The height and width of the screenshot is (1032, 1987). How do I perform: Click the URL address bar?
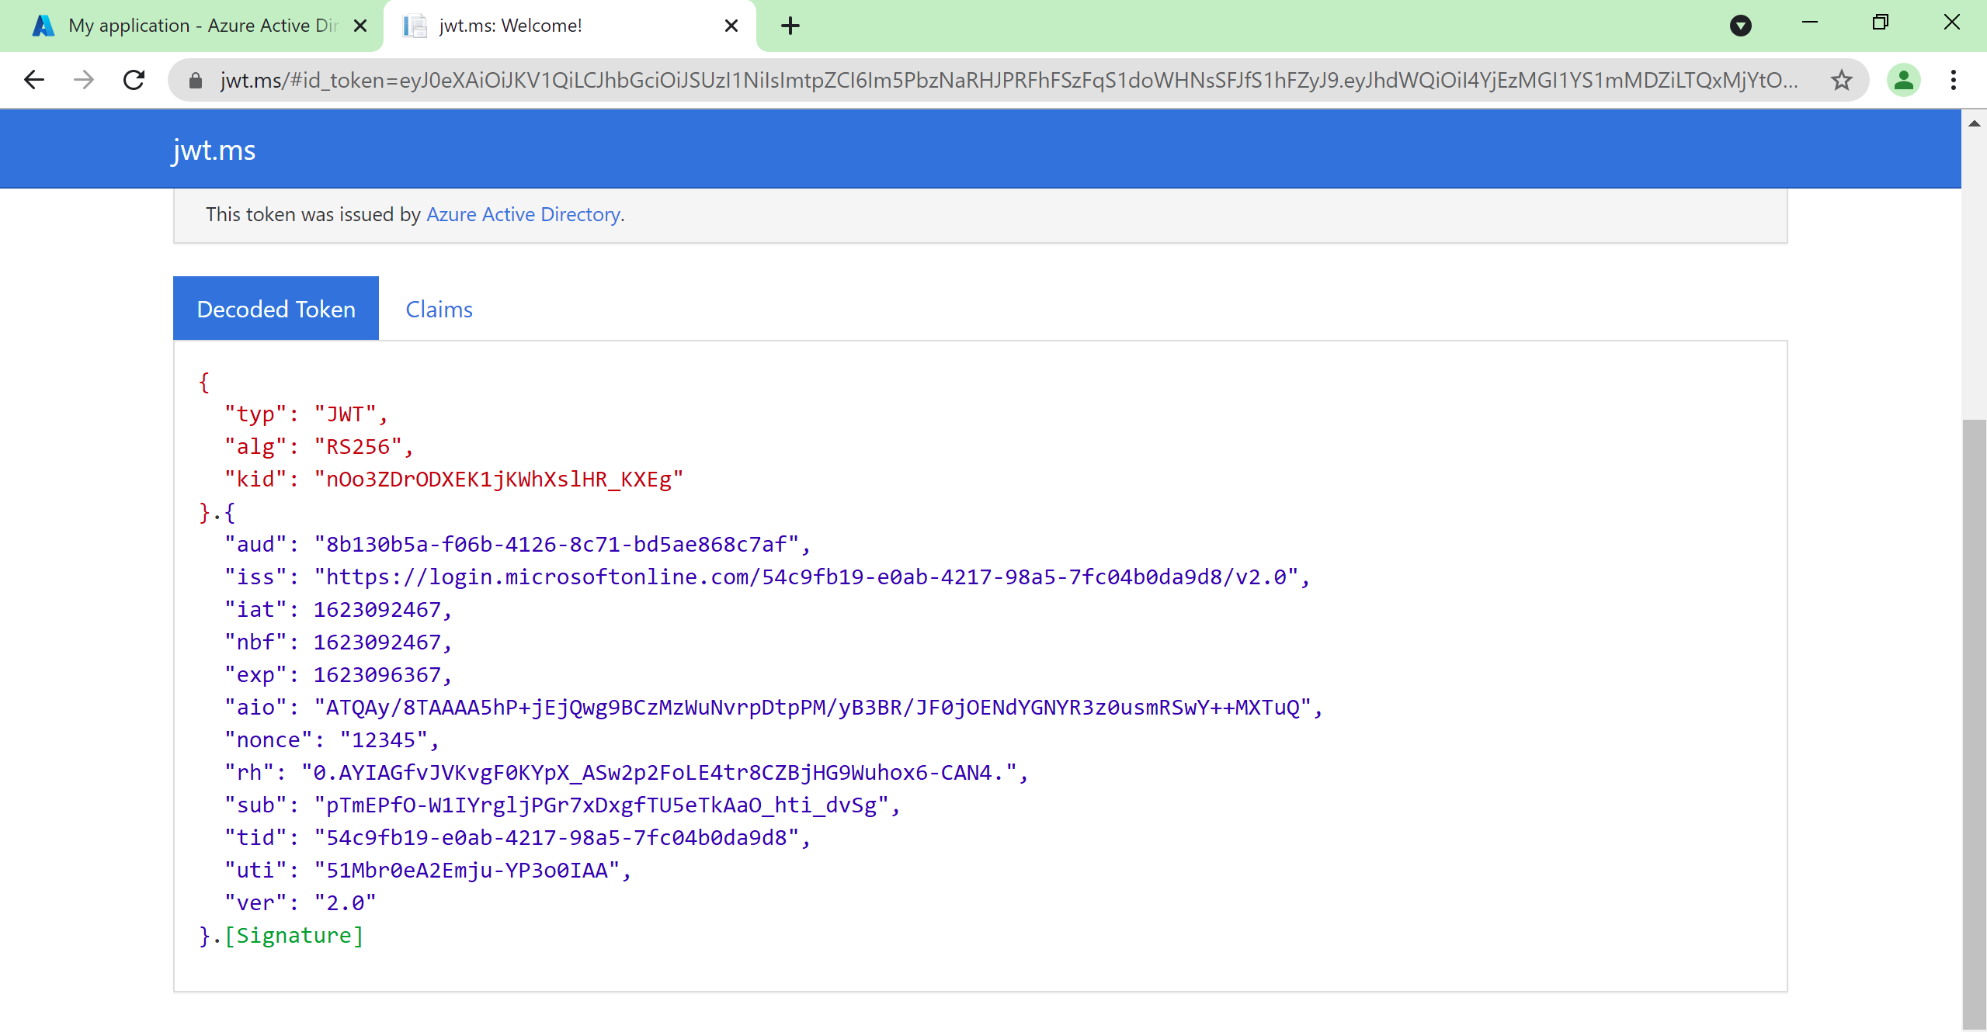[1009, 80]
